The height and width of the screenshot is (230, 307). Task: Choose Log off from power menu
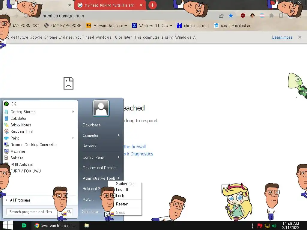pyautogui.click(x=122, y=190)
